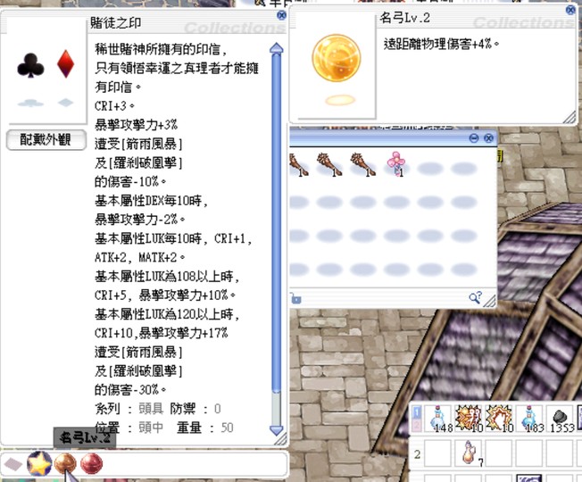The height and width of the screenshot is (482, 582).
Task: Close the 名弓Lv.2 description window
Action: pos(570,15)
